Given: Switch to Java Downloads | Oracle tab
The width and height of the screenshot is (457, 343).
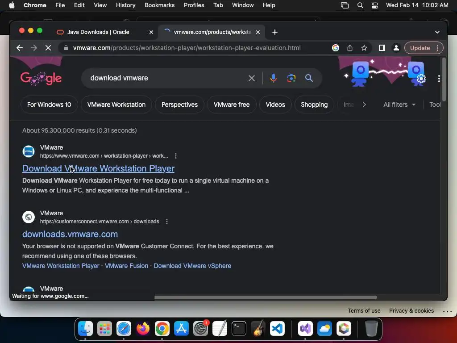Looking at the screenshot, I should pos(98,32).
